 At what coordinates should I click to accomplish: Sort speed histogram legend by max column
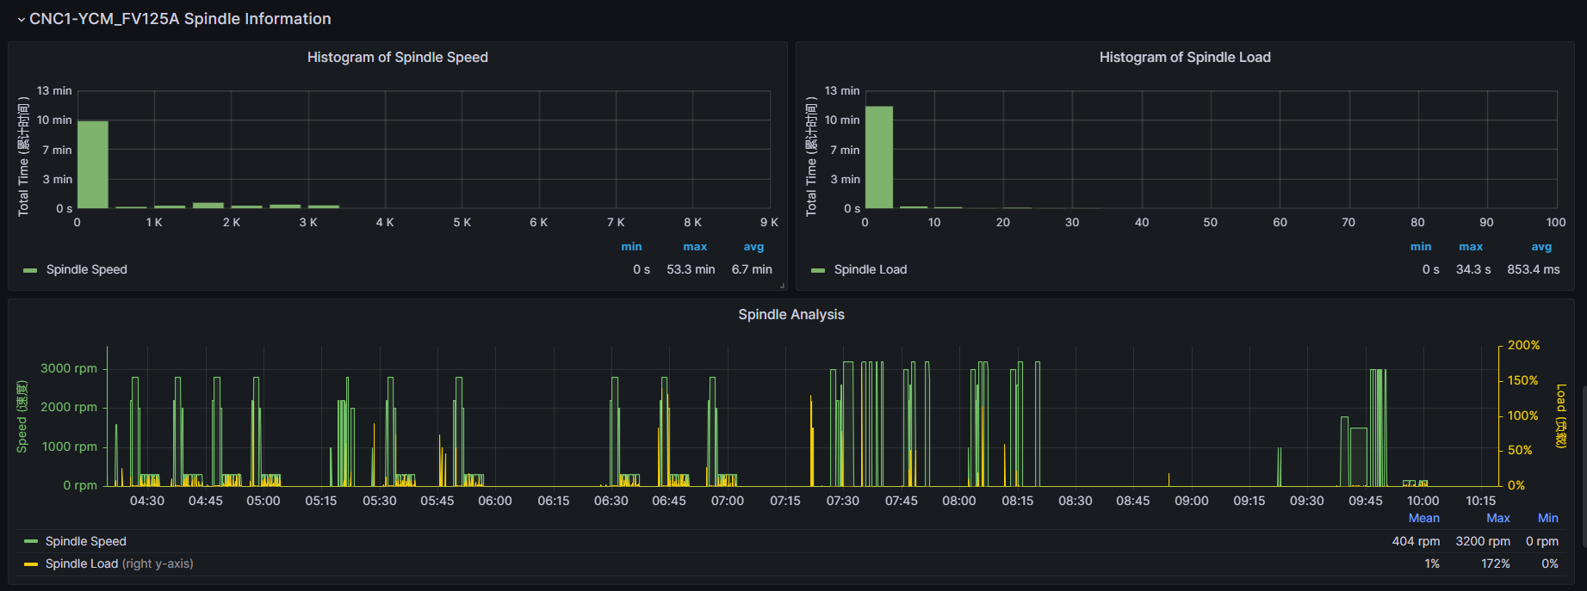pyautogui.click(x=695, y=247)
